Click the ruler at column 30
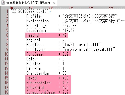The image size is (125, 95). (71, 8)
